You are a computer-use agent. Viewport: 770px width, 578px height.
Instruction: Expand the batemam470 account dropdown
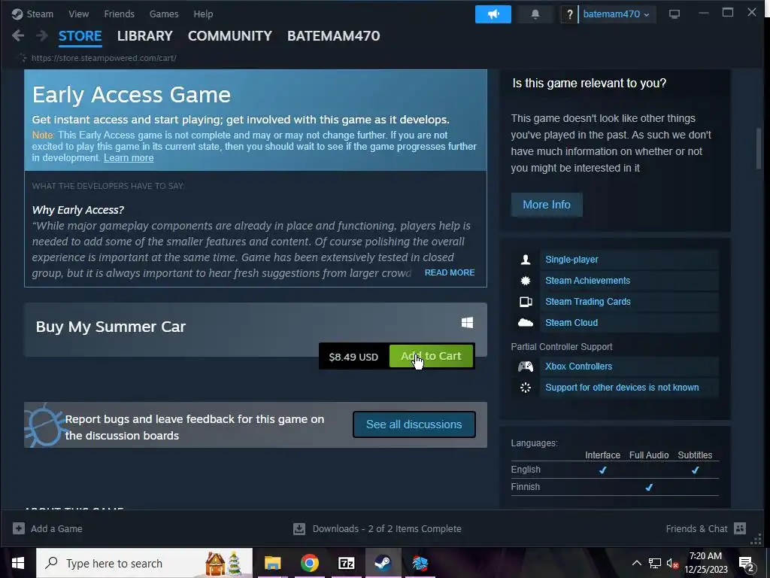coord(617,14)
